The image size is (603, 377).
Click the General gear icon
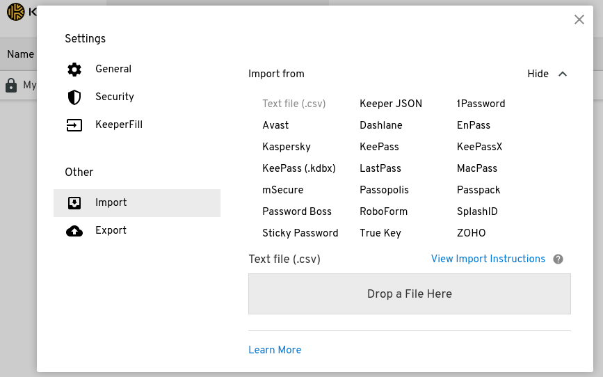coord(74,69)
